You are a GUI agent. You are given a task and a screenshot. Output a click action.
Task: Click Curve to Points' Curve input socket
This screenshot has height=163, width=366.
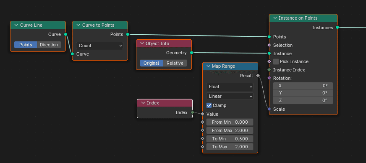(72, 54)
